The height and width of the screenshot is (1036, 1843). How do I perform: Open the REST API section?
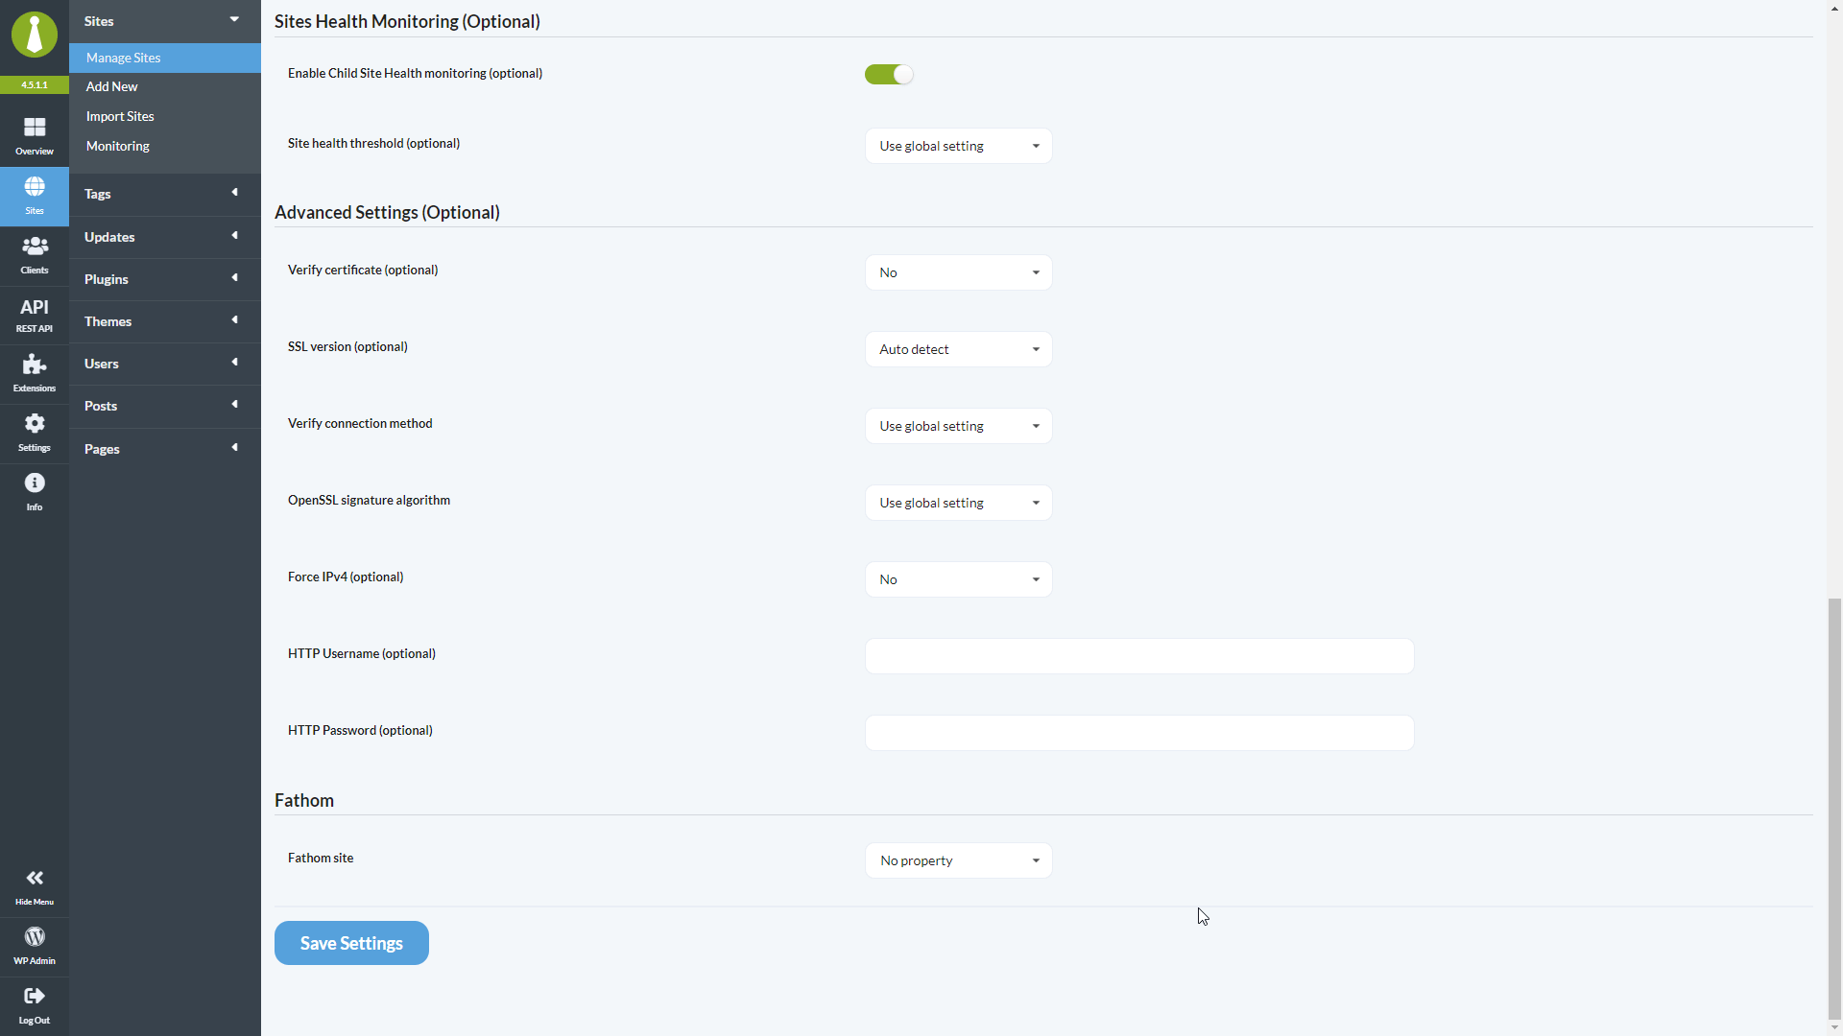tap(34, 315)
